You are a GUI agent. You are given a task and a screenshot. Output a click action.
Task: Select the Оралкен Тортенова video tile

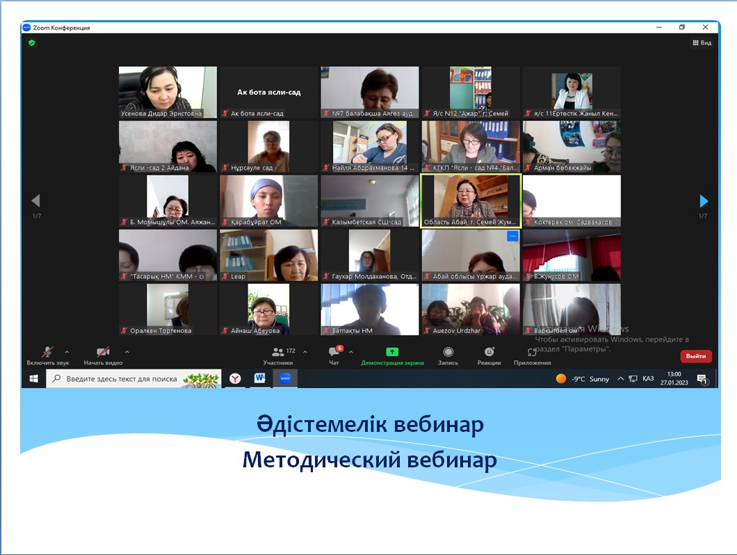click(x=168, y=309)
